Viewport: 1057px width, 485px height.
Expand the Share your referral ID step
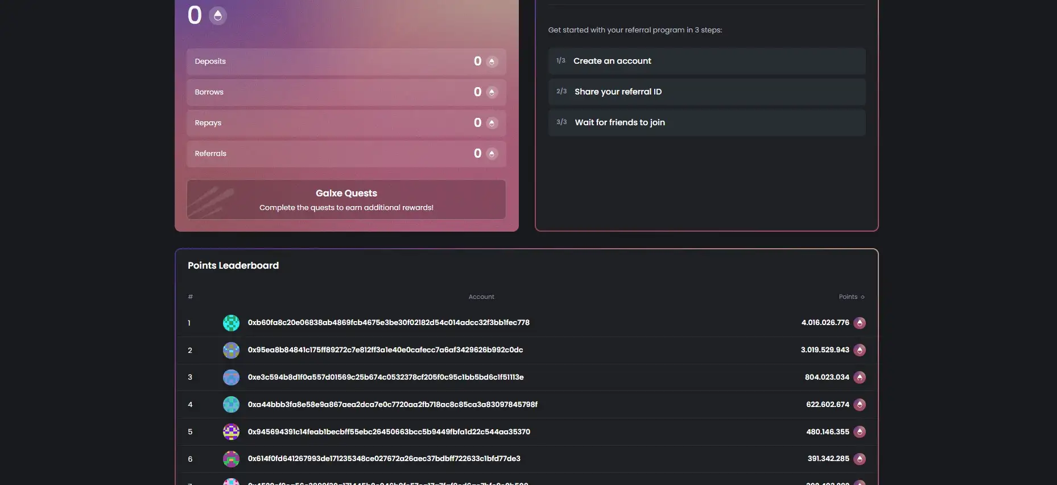pos(707,92)
